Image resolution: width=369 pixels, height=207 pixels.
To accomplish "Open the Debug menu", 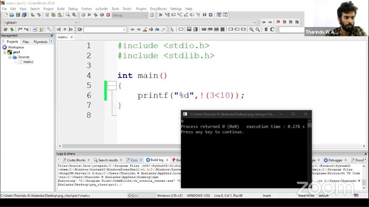I will pos(73,9).
